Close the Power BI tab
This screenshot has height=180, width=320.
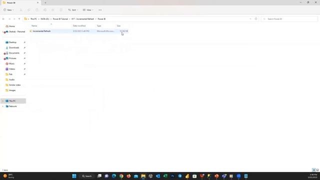[38, 3]
